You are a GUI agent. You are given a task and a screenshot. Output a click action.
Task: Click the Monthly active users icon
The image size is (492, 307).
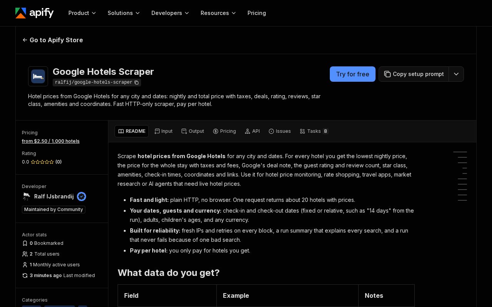25,265
